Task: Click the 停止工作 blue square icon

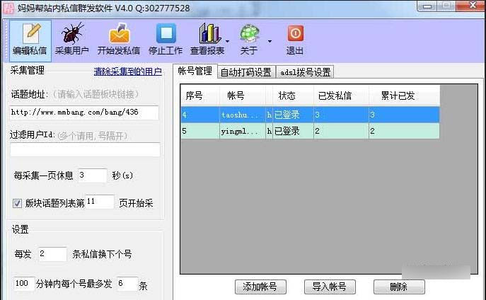Action: pyautogui.click(x=166, y=34)
